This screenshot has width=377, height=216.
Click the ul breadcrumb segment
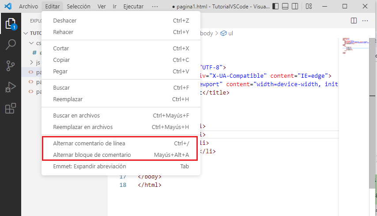(x=230, y=33)
